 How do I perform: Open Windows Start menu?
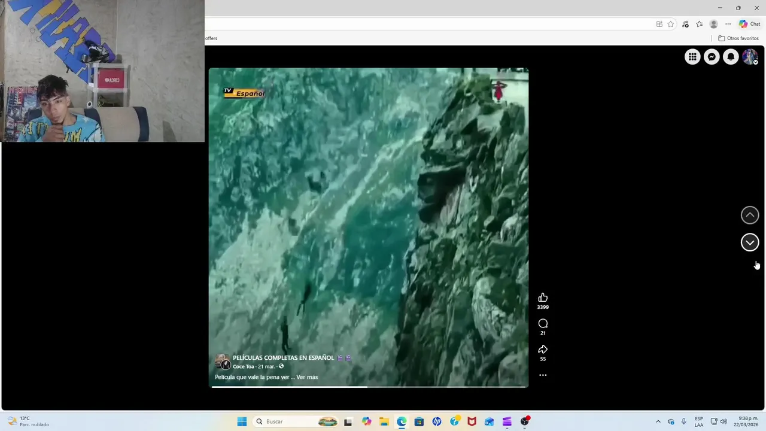[x=242, y=421]
